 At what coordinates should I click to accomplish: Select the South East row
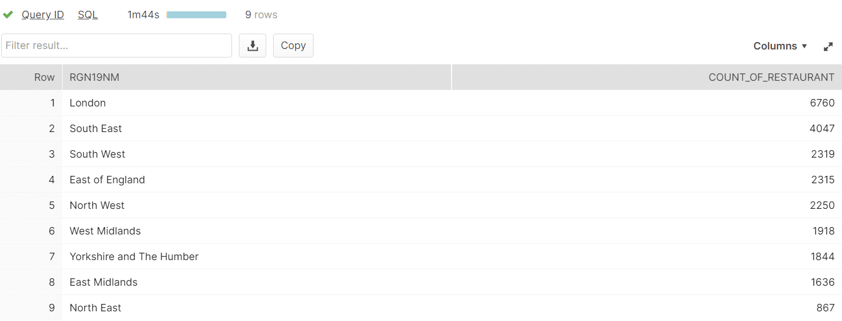[421, 129]
